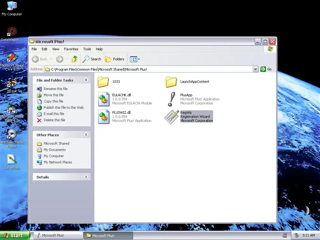Click the Start button
The image size is (320, 240).
pos(15,235)
